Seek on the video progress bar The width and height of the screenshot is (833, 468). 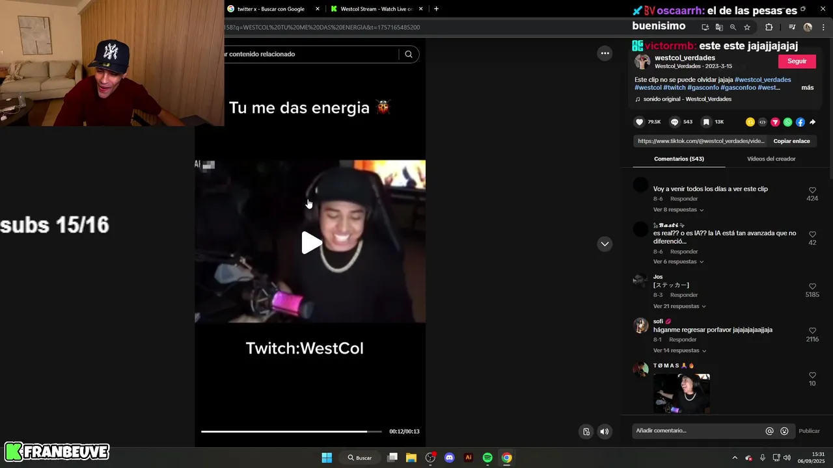291,432
